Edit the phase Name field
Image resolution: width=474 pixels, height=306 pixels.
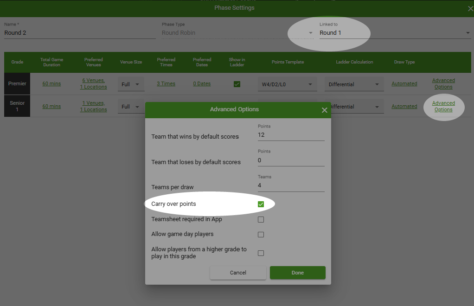[80, 33]
